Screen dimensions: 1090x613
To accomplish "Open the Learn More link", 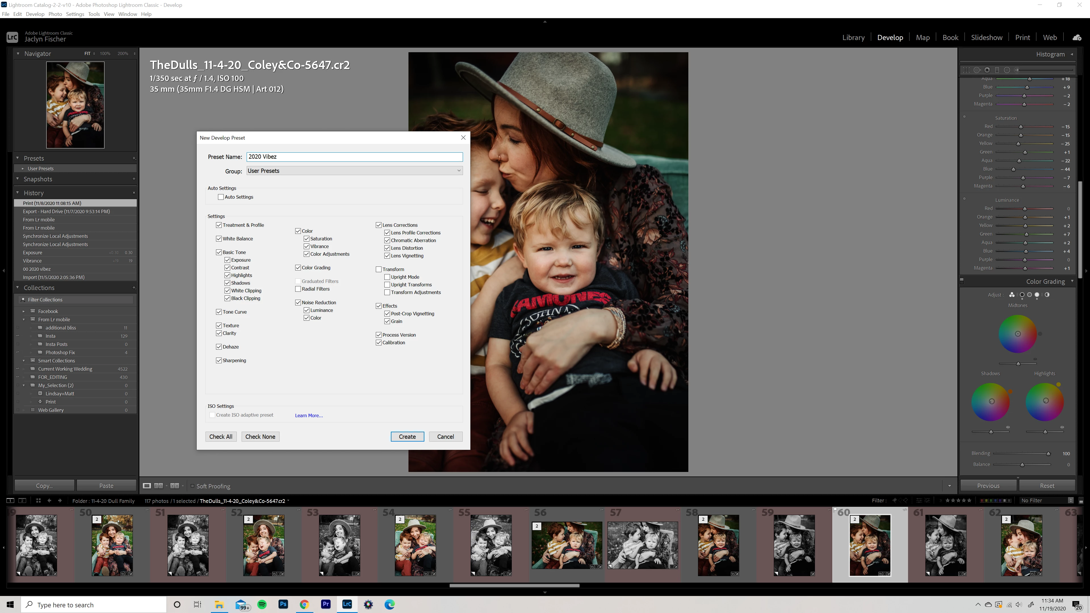I will (309, 415).
